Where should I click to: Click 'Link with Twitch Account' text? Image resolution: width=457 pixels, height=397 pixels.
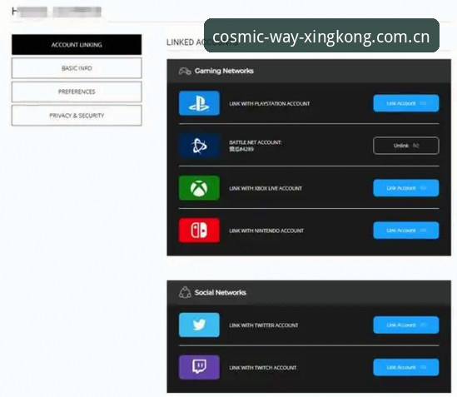click(263, 368)
